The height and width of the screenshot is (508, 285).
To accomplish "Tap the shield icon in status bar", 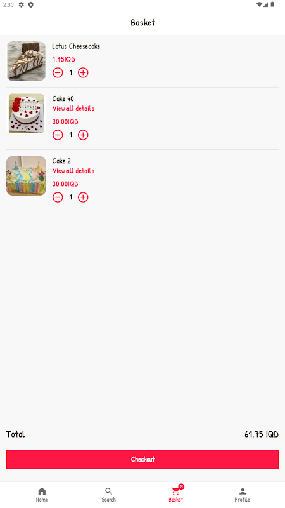I will (x=31, y=5).
